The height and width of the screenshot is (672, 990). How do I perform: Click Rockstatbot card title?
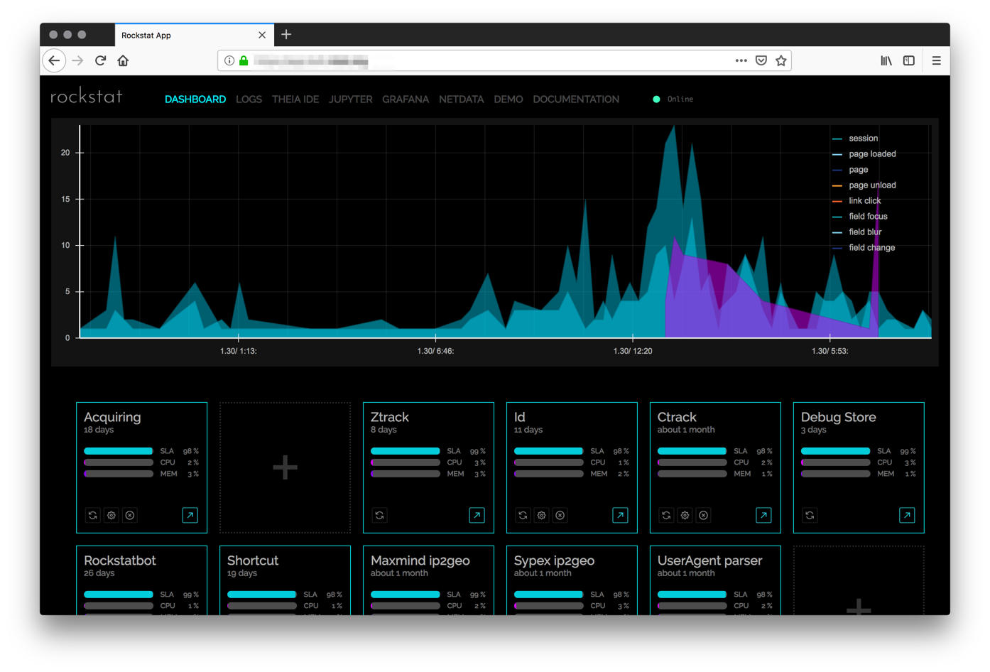[x=120, y=560]
